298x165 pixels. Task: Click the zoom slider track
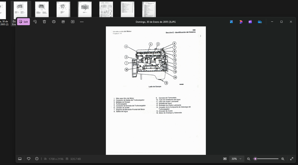pos(266,159)
